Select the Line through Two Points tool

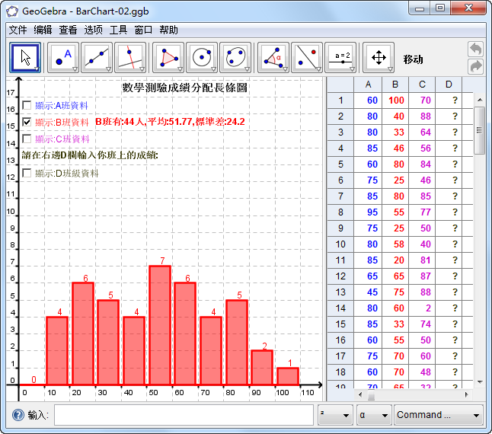tap(97, 58)
